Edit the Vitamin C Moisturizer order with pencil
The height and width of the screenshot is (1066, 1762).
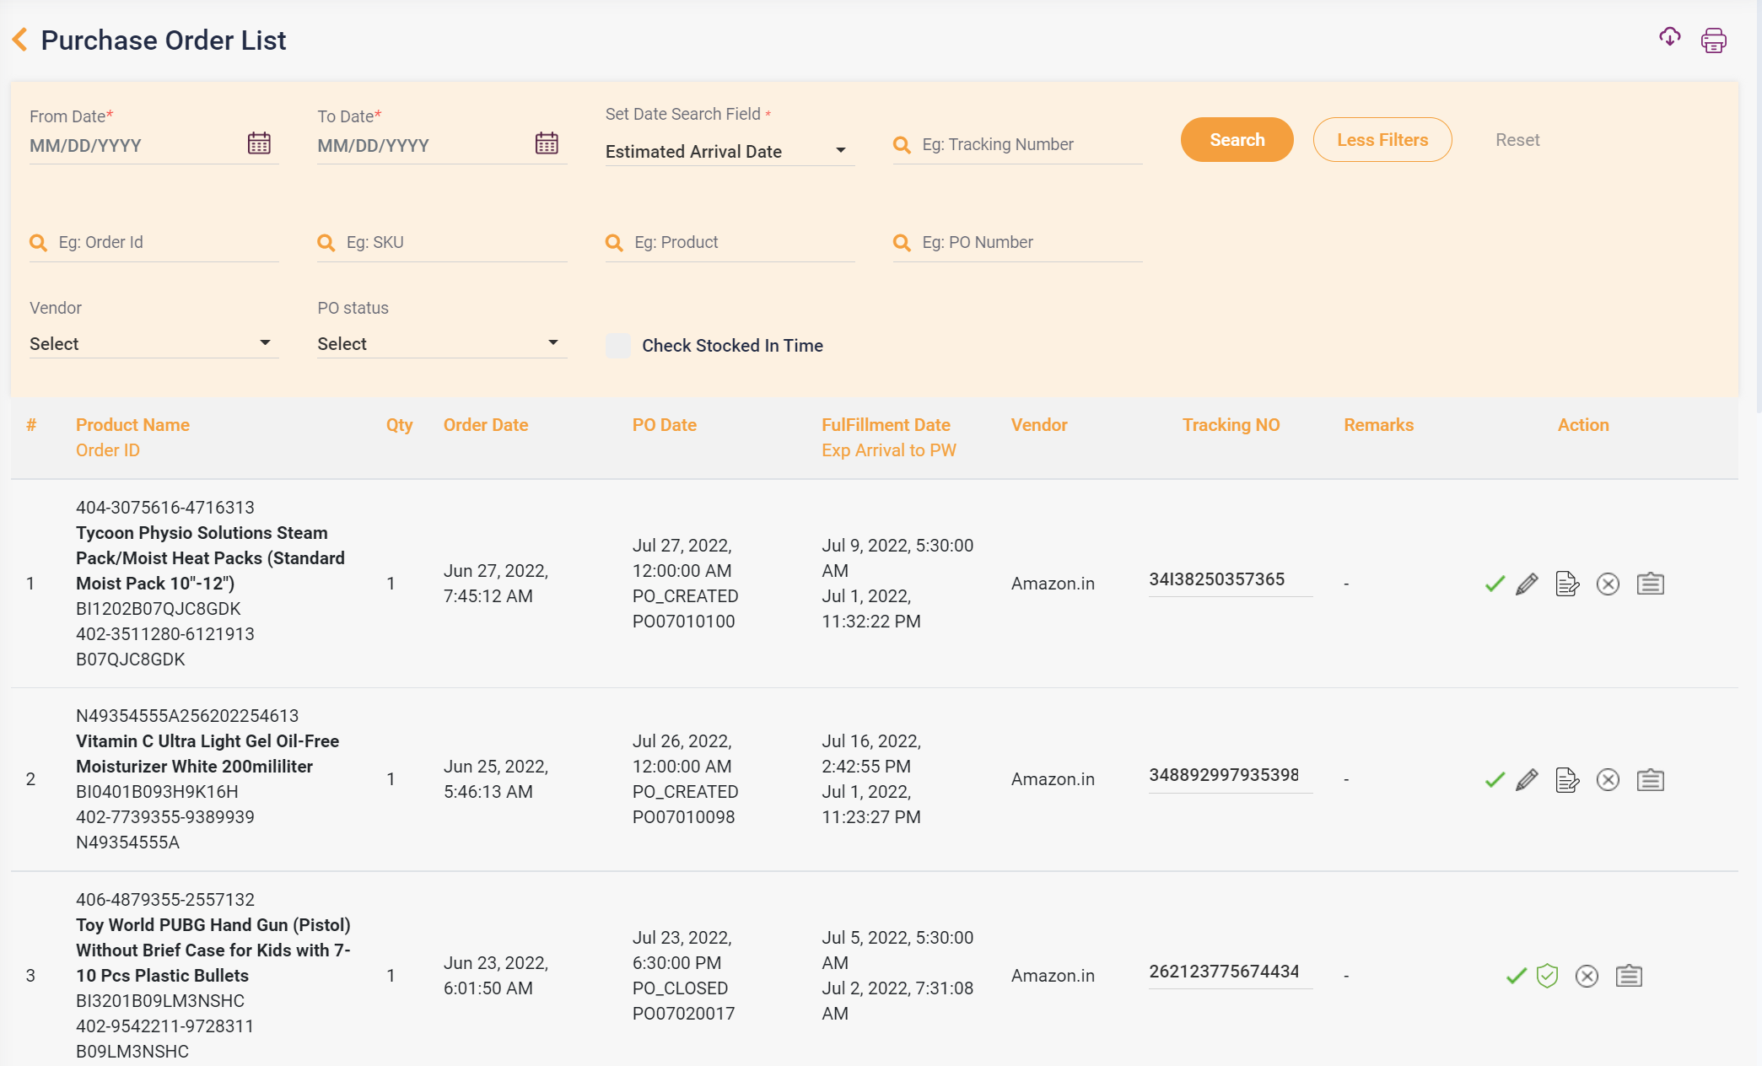(x=1527, y=780)
